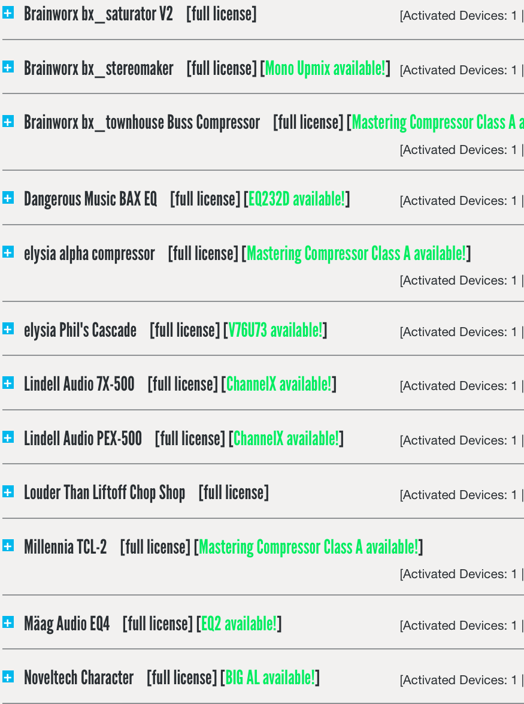Click full license label of Lindell Audio PEX-500
This screenshot has height=704, width=524.
coord(190,439)
